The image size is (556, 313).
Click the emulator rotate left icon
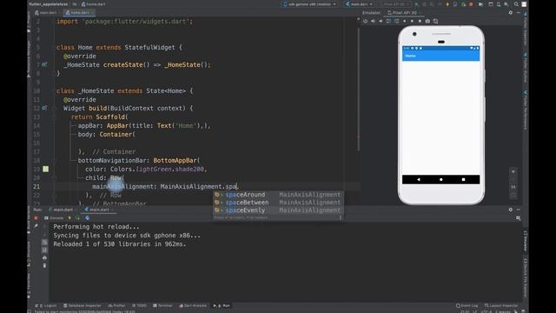pyautogui.click(x=388, y=21)
